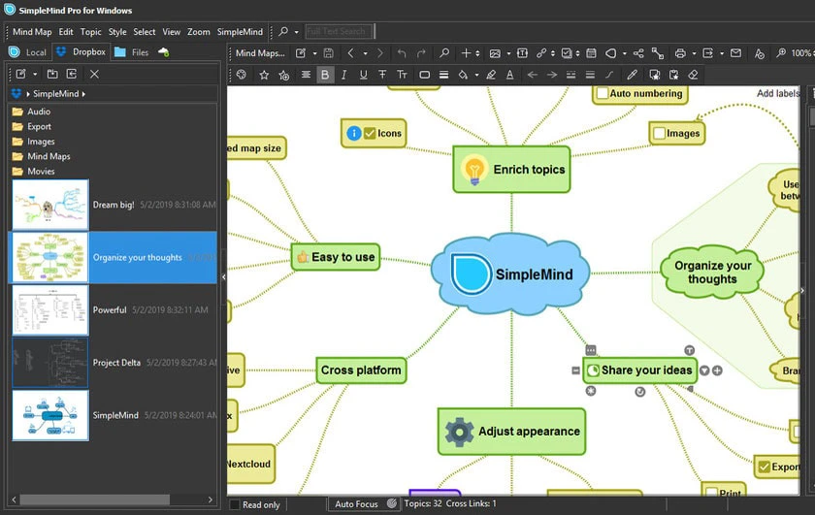This screenshot has width=815, height=515.
Task: Click the magnifier search icon in main toolbar
Action: pyautogui.click(x=444, y=53)
